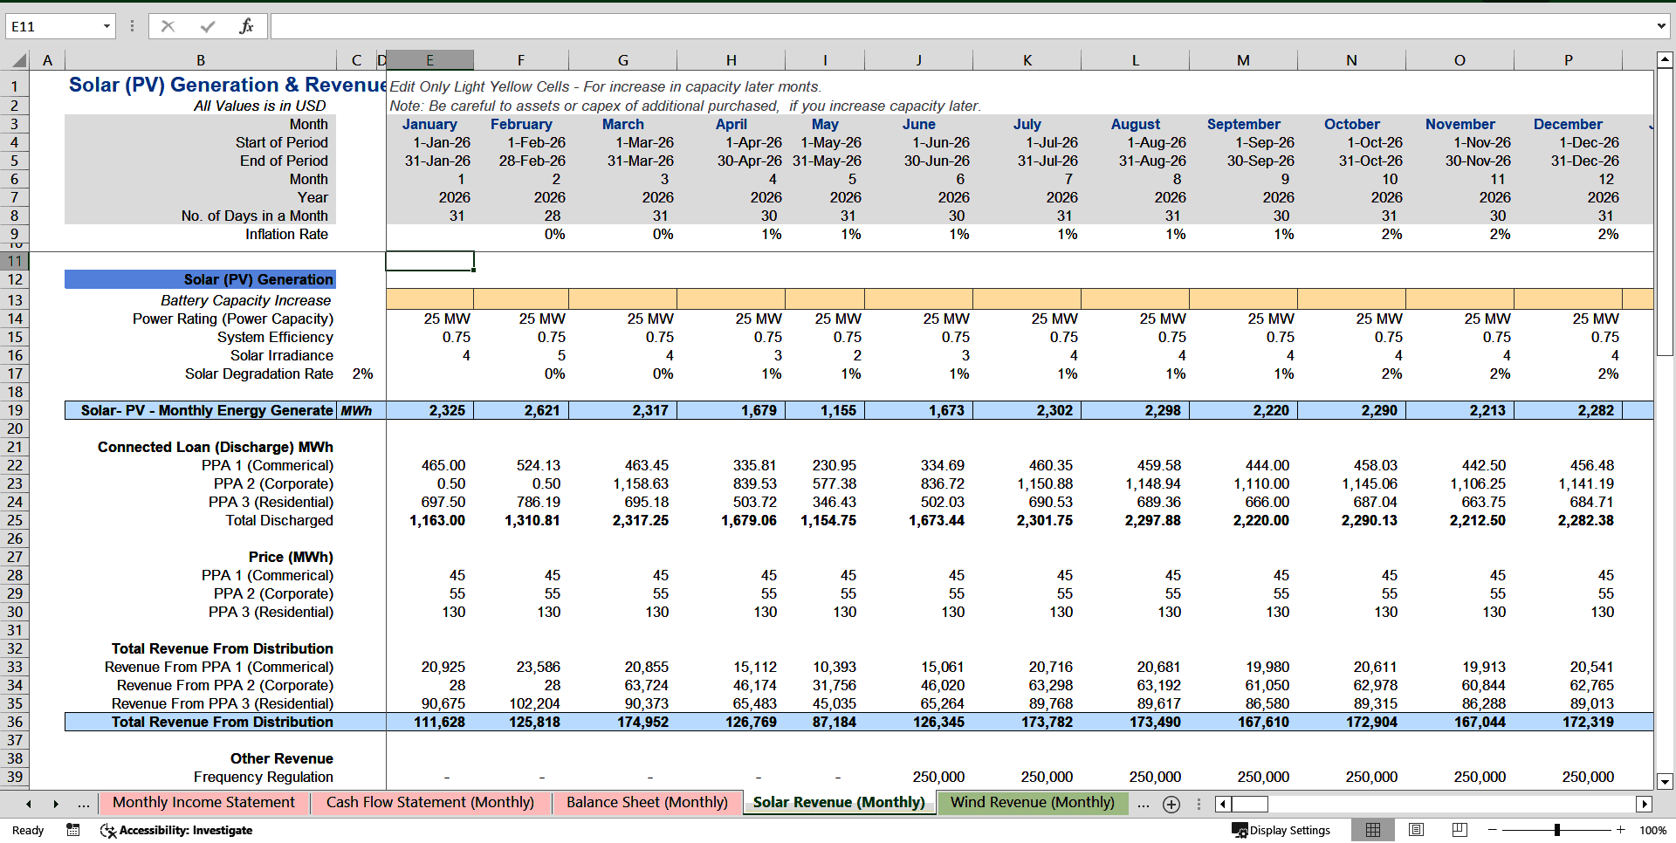Image resolution: width=1676 pixels, height=843 pixels.
Task: Switch to Wind Revenue (Monthly) tab
Action: click(x=1033, y=803)
